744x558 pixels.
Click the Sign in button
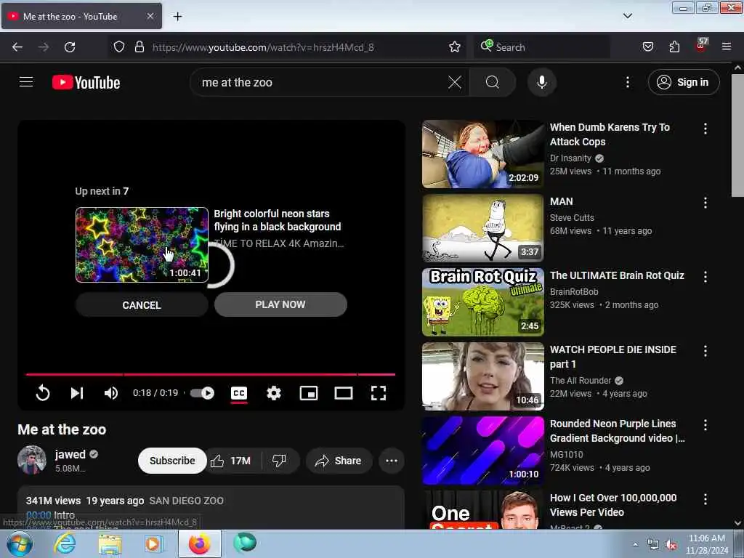683,83
